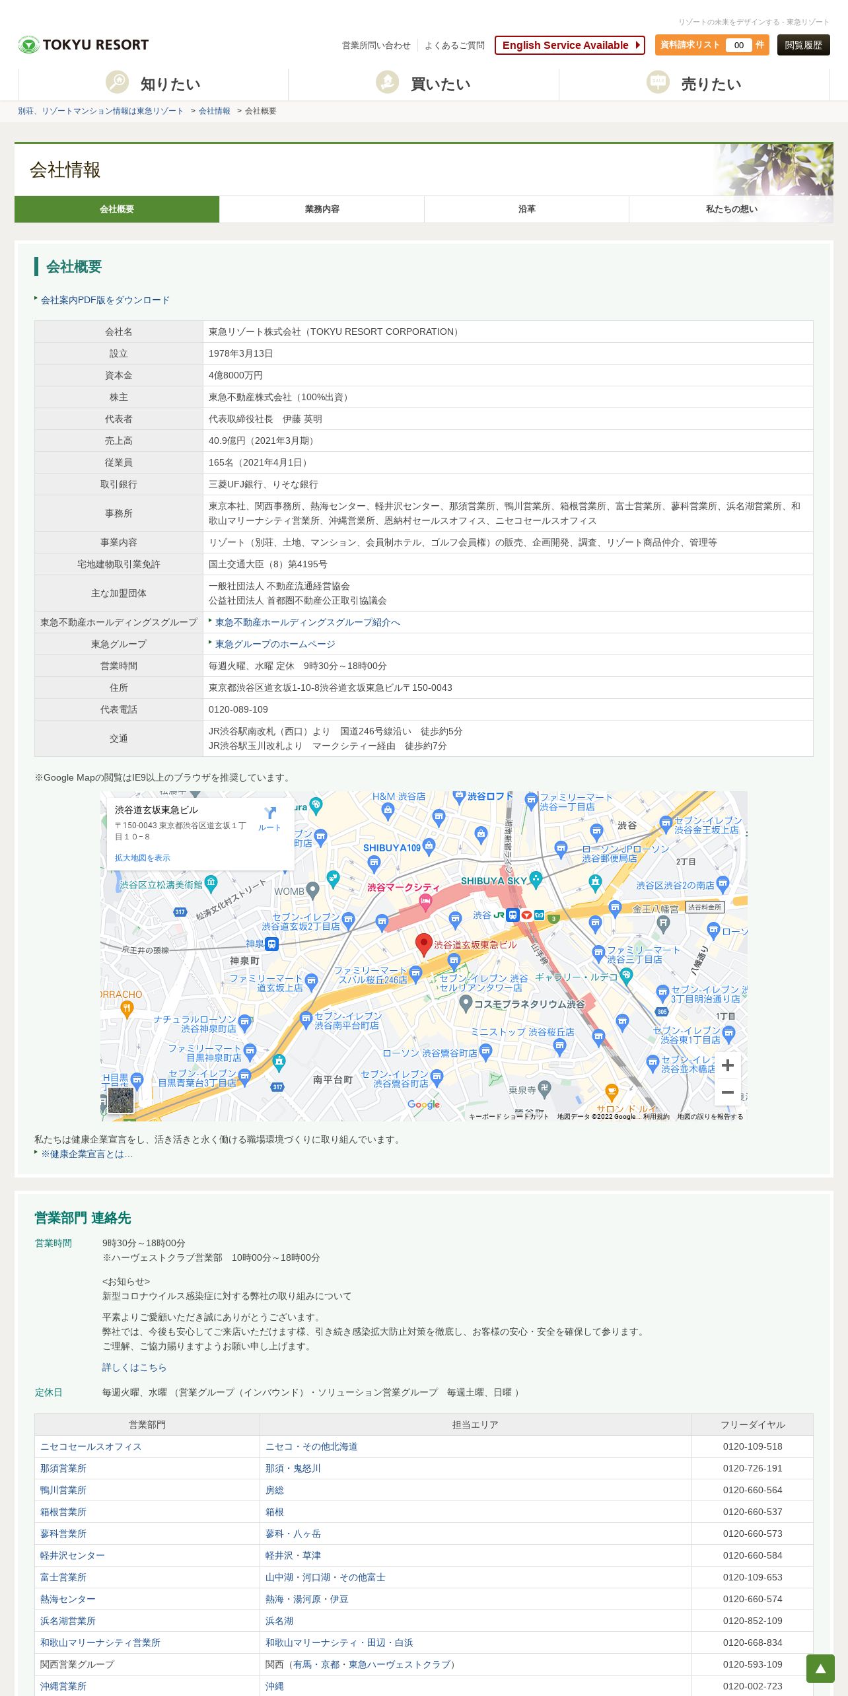Click the WOMB marker on the map
This screenshot has width=848, height=1696.
point(313,892)
